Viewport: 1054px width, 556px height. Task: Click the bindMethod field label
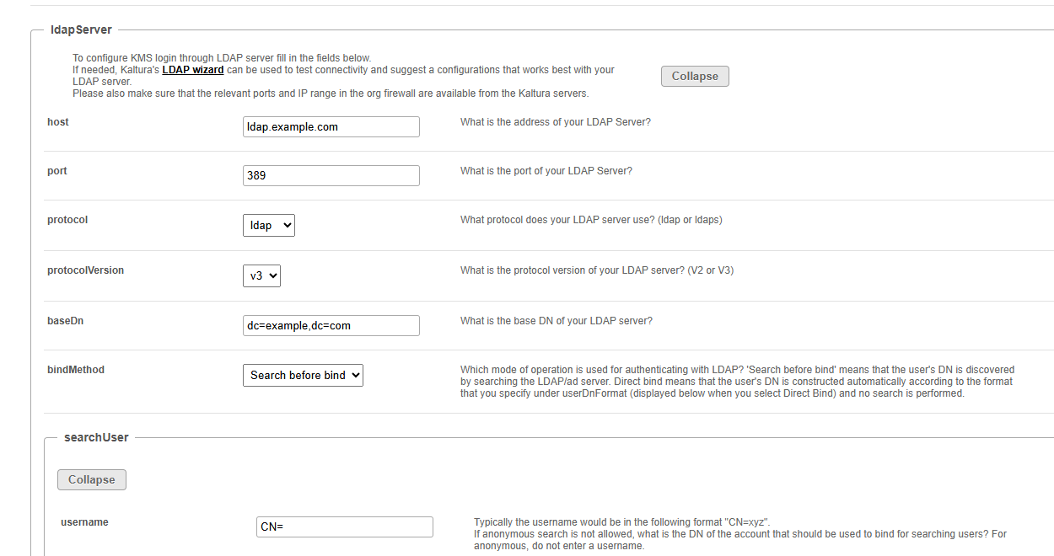[x=76, y=370]
